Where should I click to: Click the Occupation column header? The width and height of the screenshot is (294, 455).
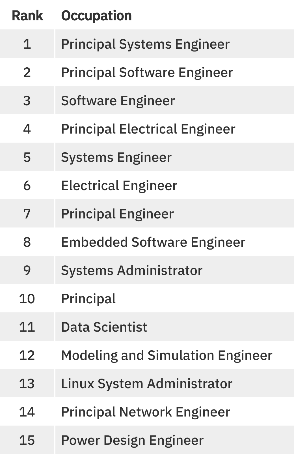click(96, 16)
